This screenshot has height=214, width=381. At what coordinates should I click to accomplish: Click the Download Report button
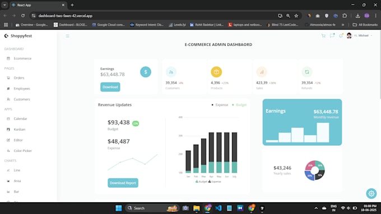[x=123, y=183]
